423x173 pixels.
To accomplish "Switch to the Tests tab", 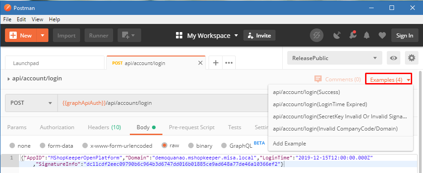I will pyautogui.click(x=234, y=127).
